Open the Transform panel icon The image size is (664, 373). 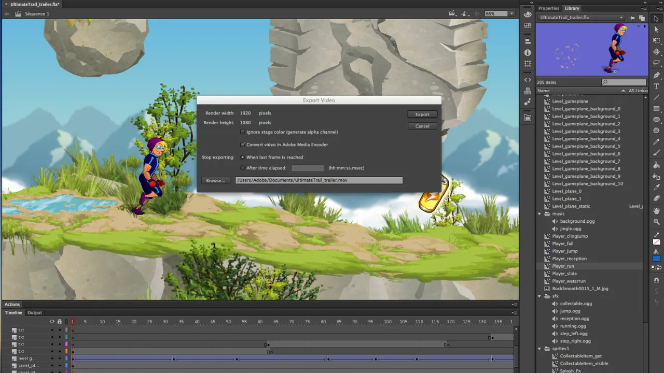(528, 64)
